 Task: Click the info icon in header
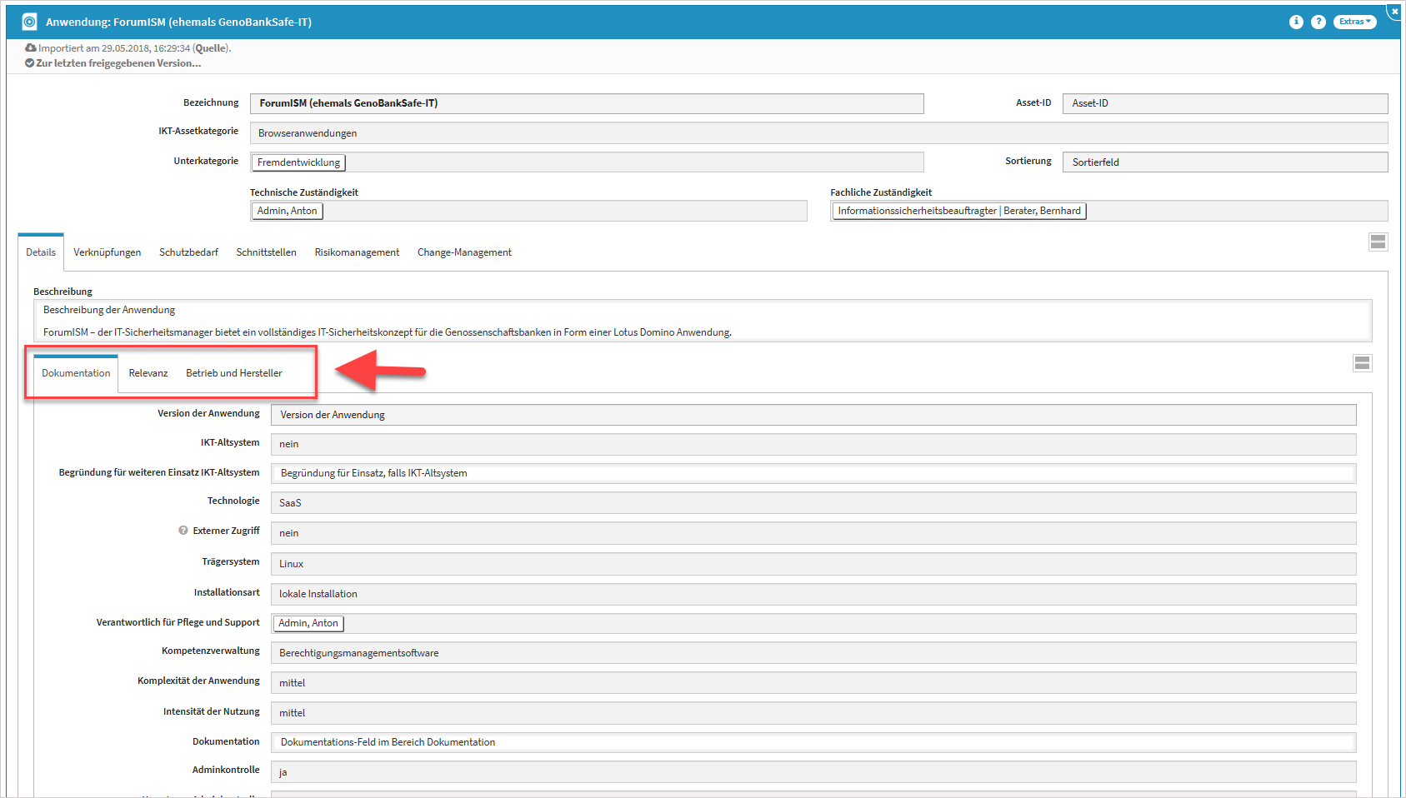(x=1296, y=22)
